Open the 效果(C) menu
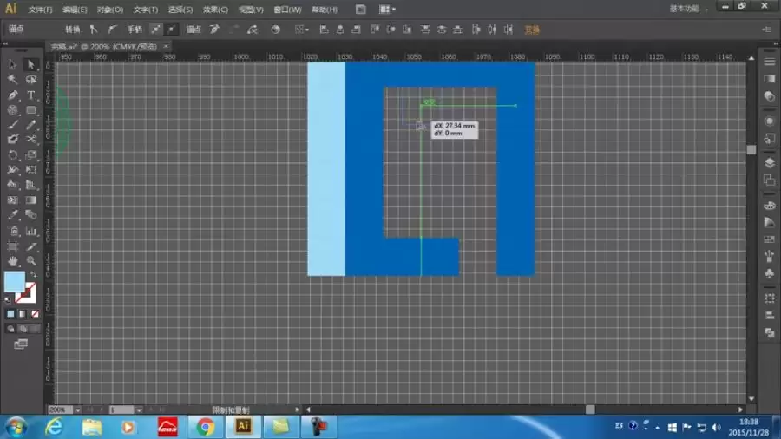Screen dimensions: 781x439 tap(215, 10)
